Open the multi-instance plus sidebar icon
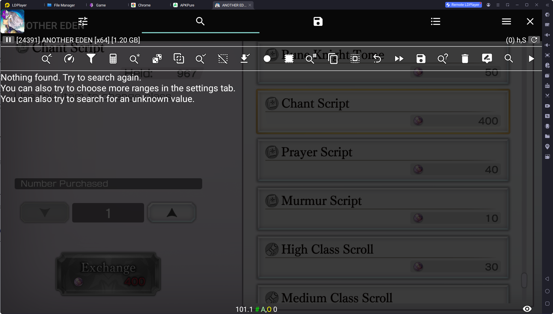Viewport: 553px width, 314px height. [547, 75]
